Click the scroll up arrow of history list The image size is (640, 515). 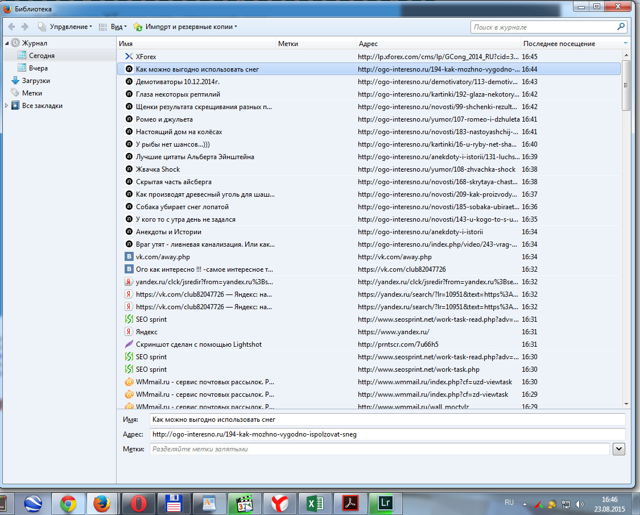tap(626, 55)
